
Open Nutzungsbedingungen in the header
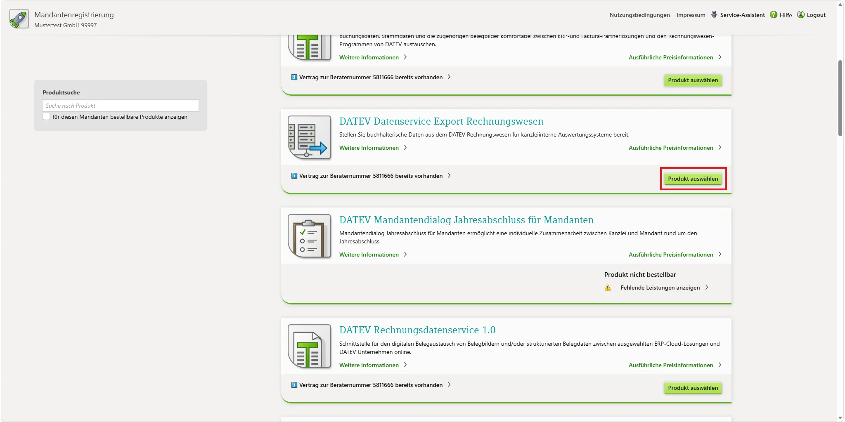coord(639,15)
